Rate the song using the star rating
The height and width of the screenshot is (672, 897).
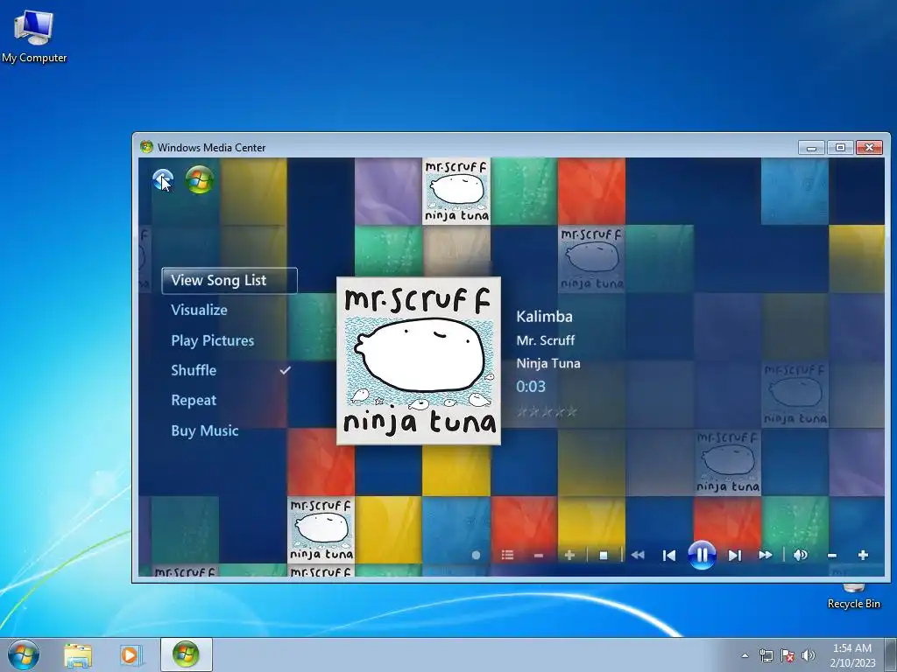[x=547, y=411]
